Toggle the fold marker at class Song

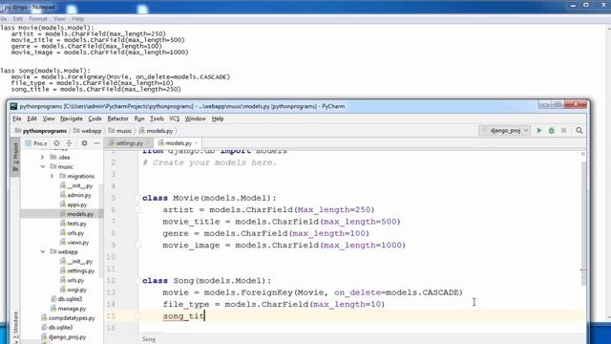137,281
